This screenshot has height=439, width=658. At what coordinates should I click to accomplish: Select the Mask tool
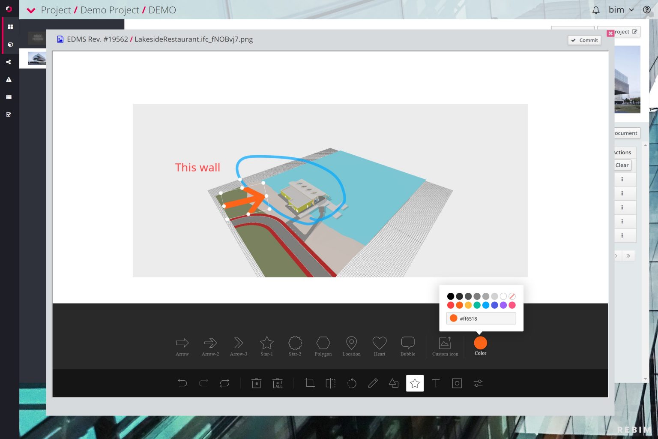tap(457, 383)
